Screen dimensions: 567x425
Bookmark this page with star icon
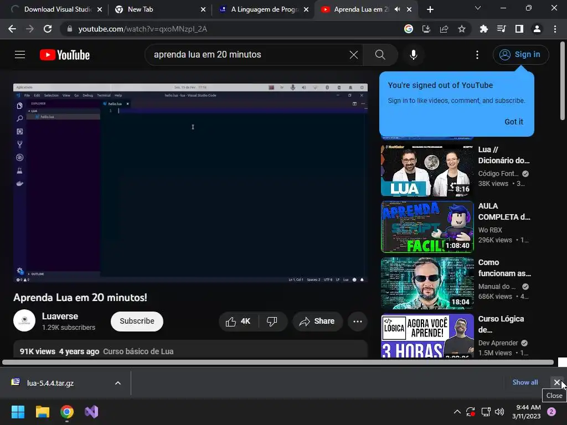461,29
